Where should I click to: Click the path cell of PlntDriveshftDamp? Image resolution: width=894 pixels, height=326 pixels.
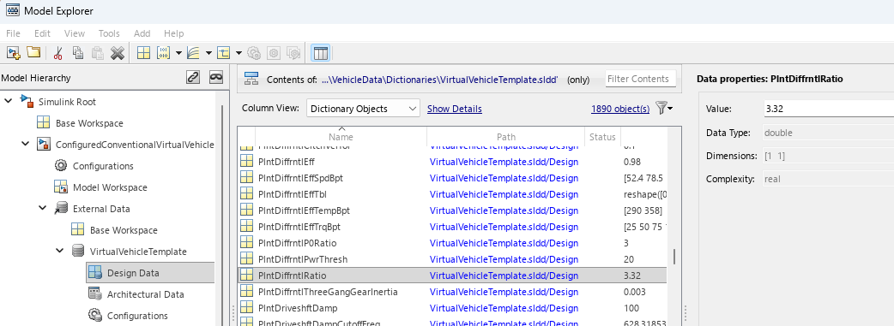pos(504,308)
